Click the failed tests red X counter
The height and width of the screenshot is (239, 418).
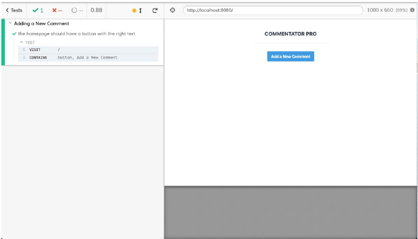click(58, 10)
